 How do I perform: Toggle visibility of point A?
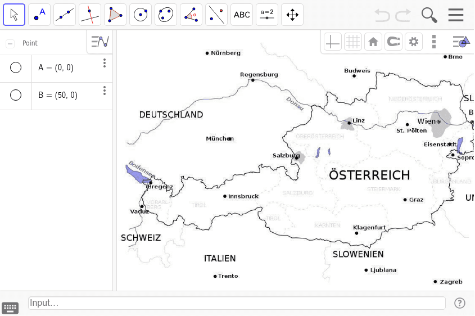[x=16, y=67]
